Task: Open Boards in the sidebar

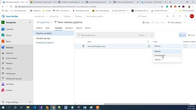Action: [9, 35]
